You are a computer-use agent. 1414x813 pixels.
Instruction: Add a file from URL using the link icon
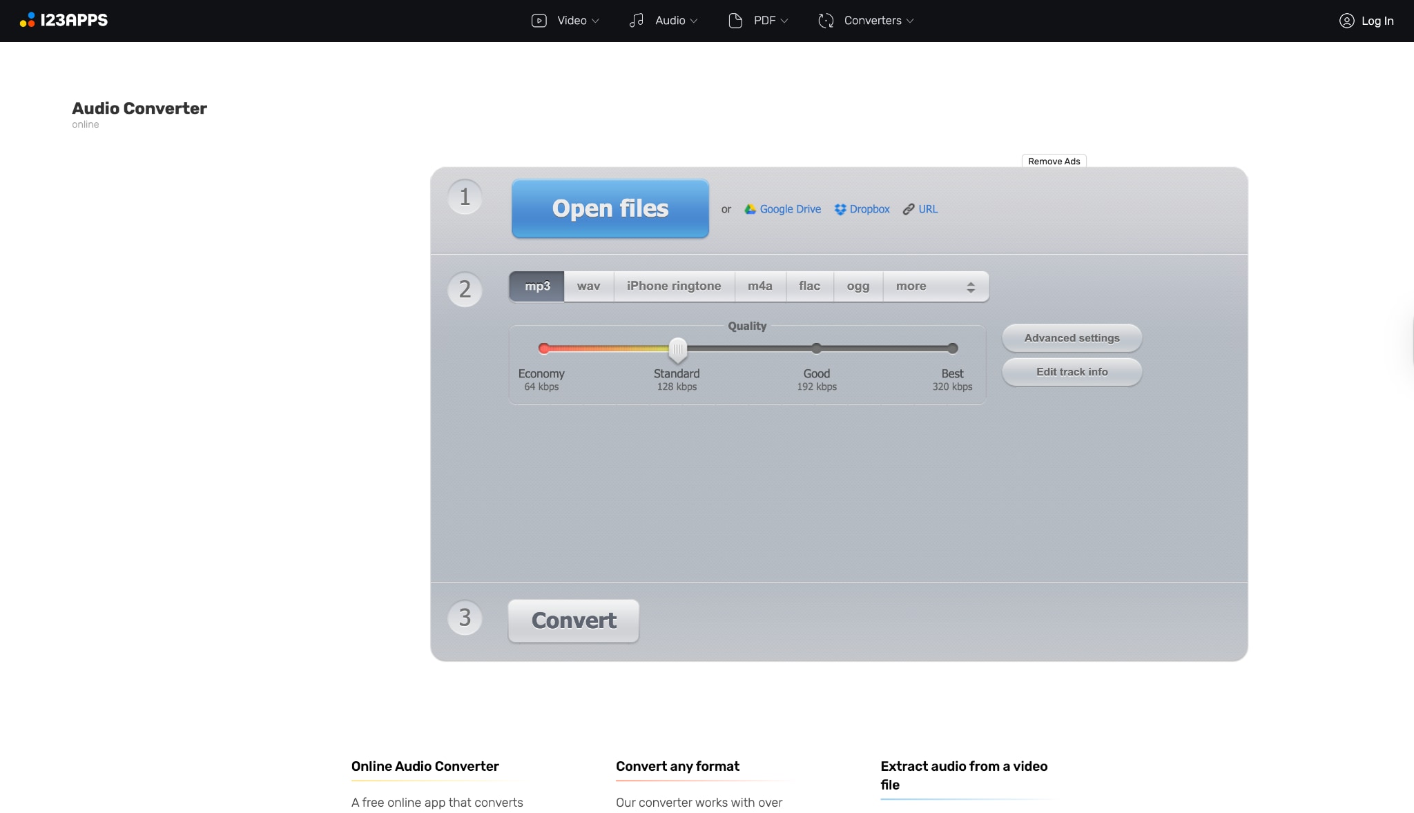click(907, 209)
